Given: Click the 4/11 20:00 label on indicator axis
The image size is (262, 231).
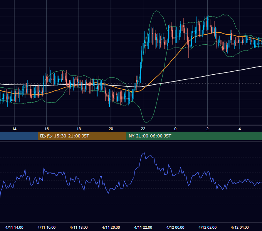Looking at the screenshot, I should point(111,227).
